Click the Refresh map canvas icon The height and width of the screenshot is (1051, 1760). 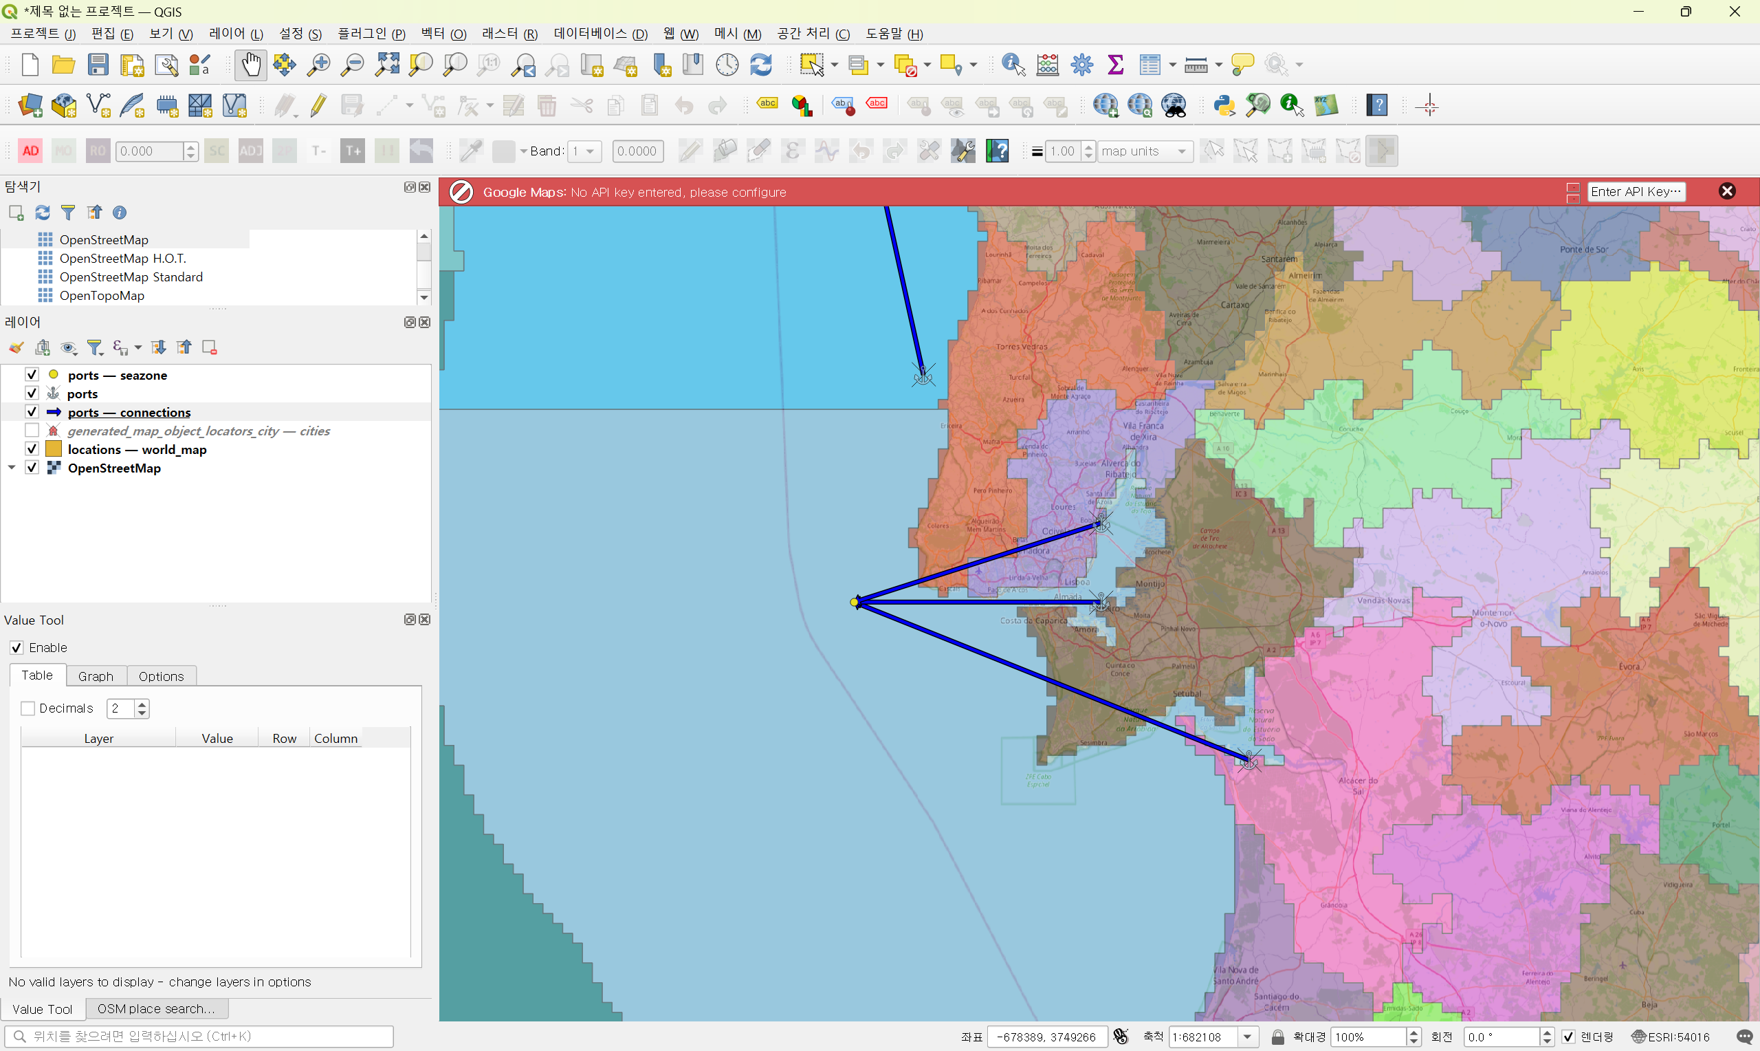point(761,65)
